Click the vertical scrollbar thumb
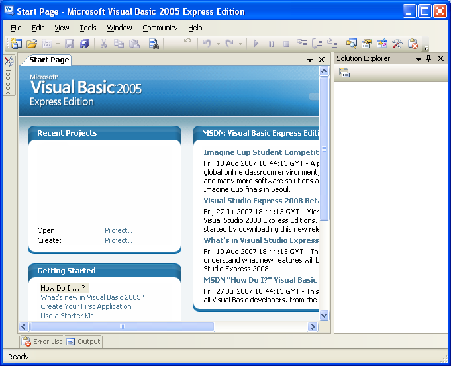Viewport: 451px width, 366px height. (x=324, y=149)
